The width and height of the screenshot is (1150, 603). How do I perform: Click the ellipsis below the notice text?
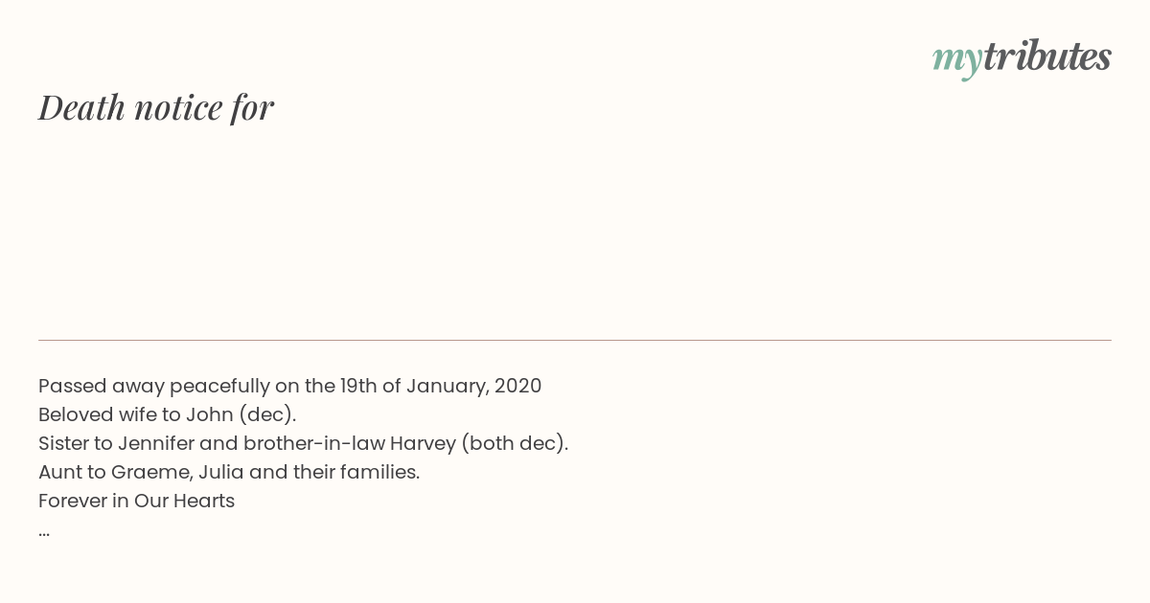(44, 530)
